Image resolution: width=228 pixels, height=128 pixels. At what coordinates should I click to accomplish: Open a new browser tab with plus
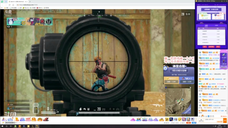(30, 2)
